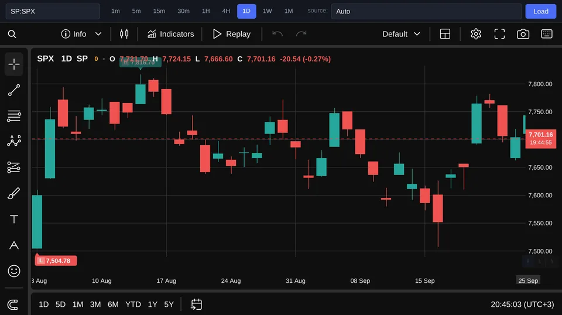Set the bottom range to 1M
This screenshot has height=315, width=562.
point(78,304)
